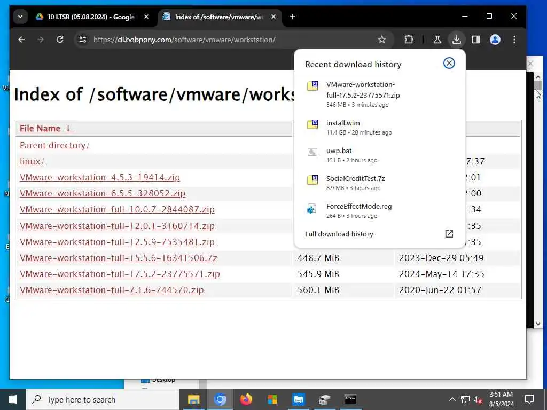
Task: Click the VMware-workstation zip file icon in downloads
Action: 312,86
